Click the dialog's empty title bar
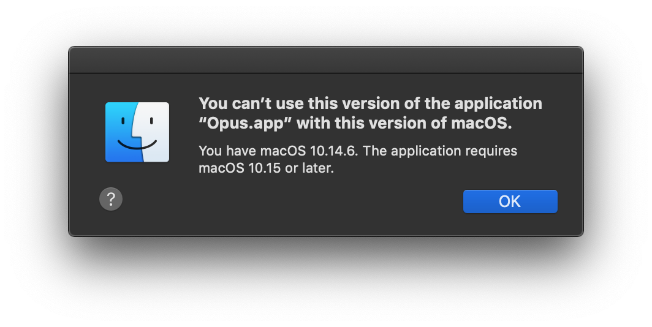 click(x=326, y=60)
